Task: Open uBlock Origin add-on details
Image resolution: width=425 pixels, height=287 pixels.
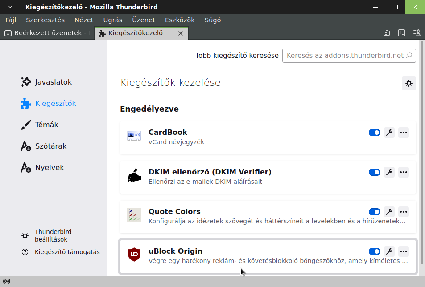Action: point(268,256)
